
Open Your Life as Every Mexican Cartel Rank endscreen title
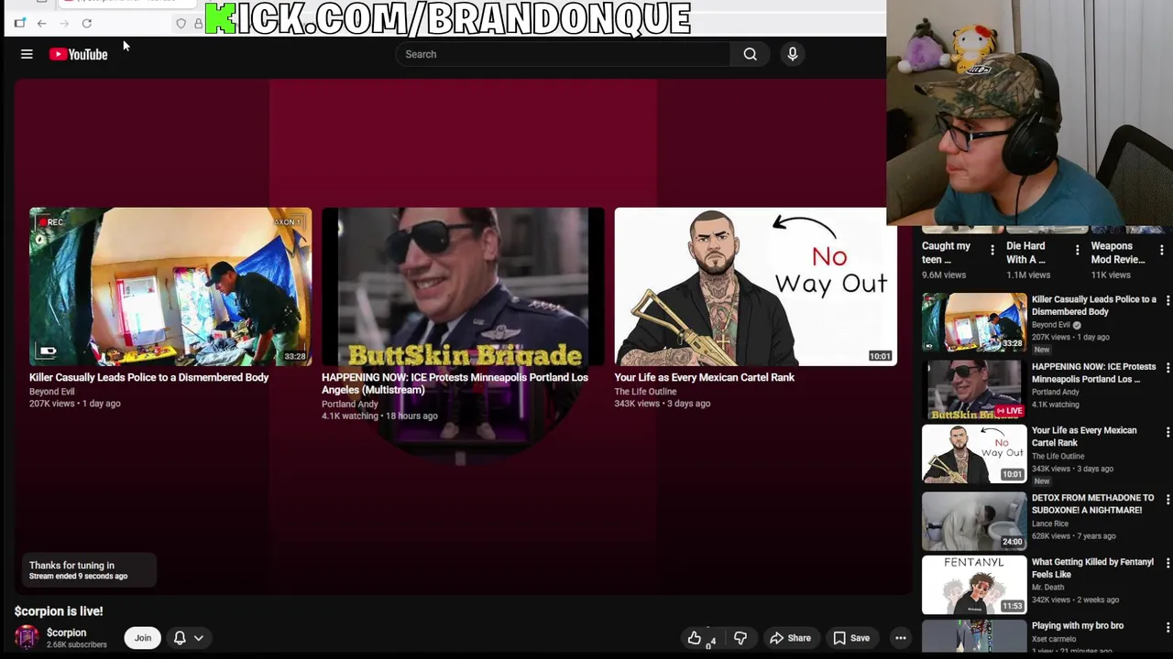(x=704, y=377)
